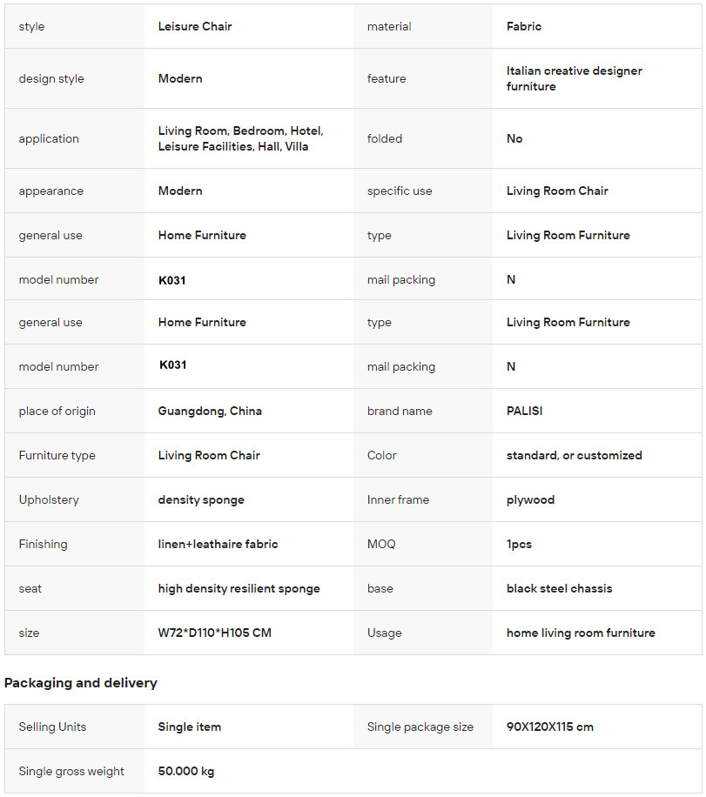
Task: Select the Guangdong, China origin value
Action: (210, 411)
